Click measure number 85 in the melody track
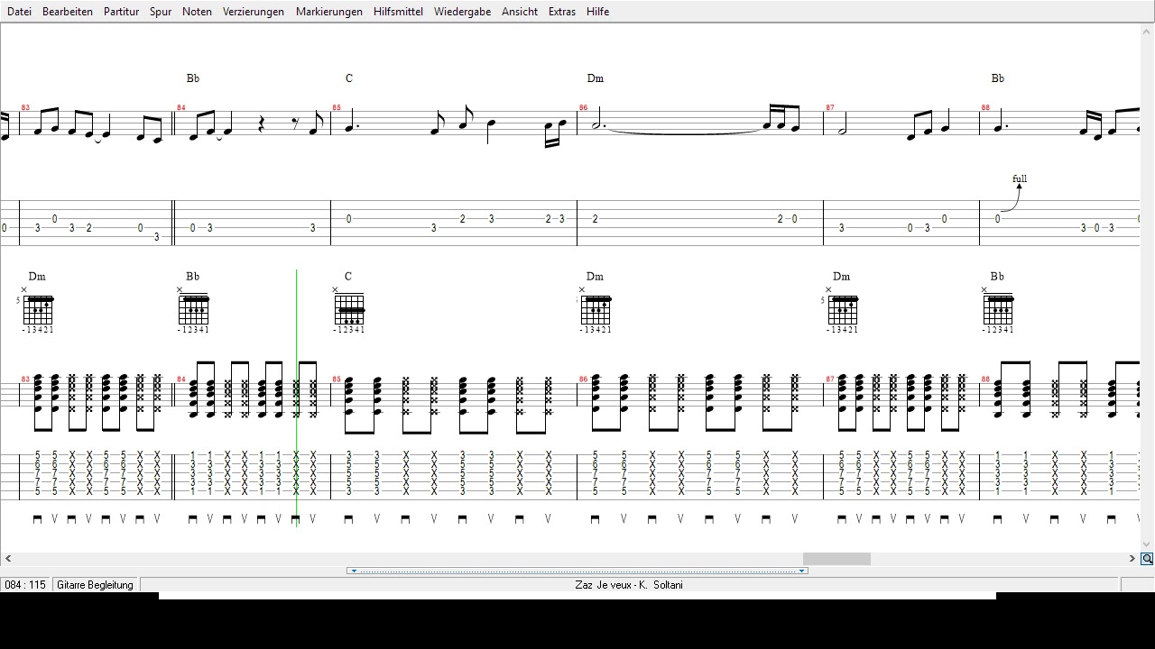Image resolution: width=1155 pixels, height=649 pixels. (x=337, y=108)
